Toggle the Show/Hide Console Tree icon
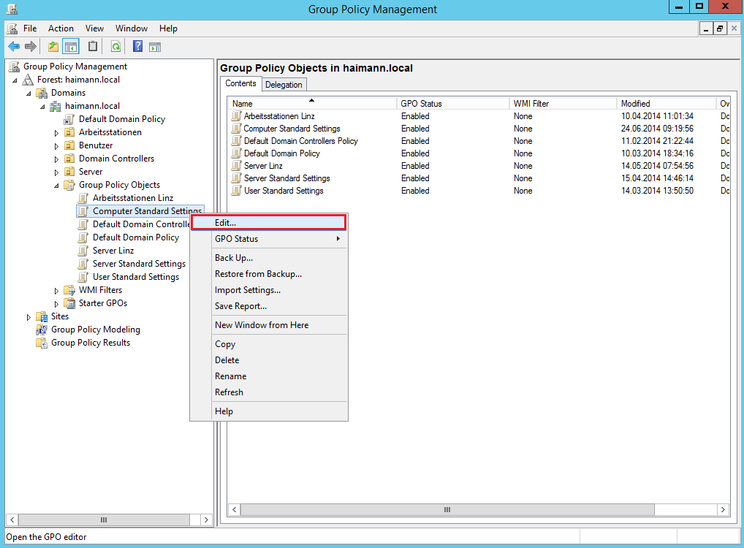 pyautogui.click(x=70, y=45)
